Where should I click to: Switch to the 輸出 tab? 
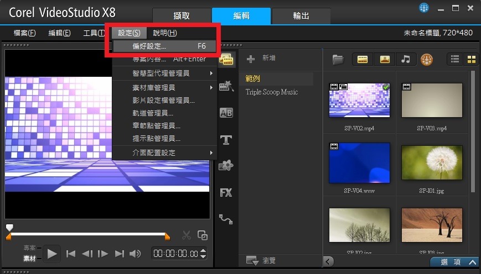tap(301, 17)
